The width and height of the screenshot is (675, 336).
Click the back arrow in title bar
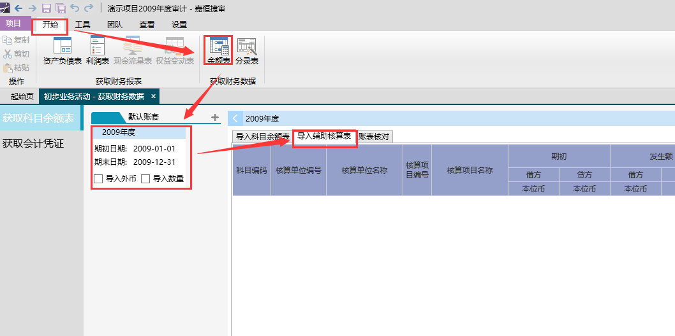click(x=19, y=8)
